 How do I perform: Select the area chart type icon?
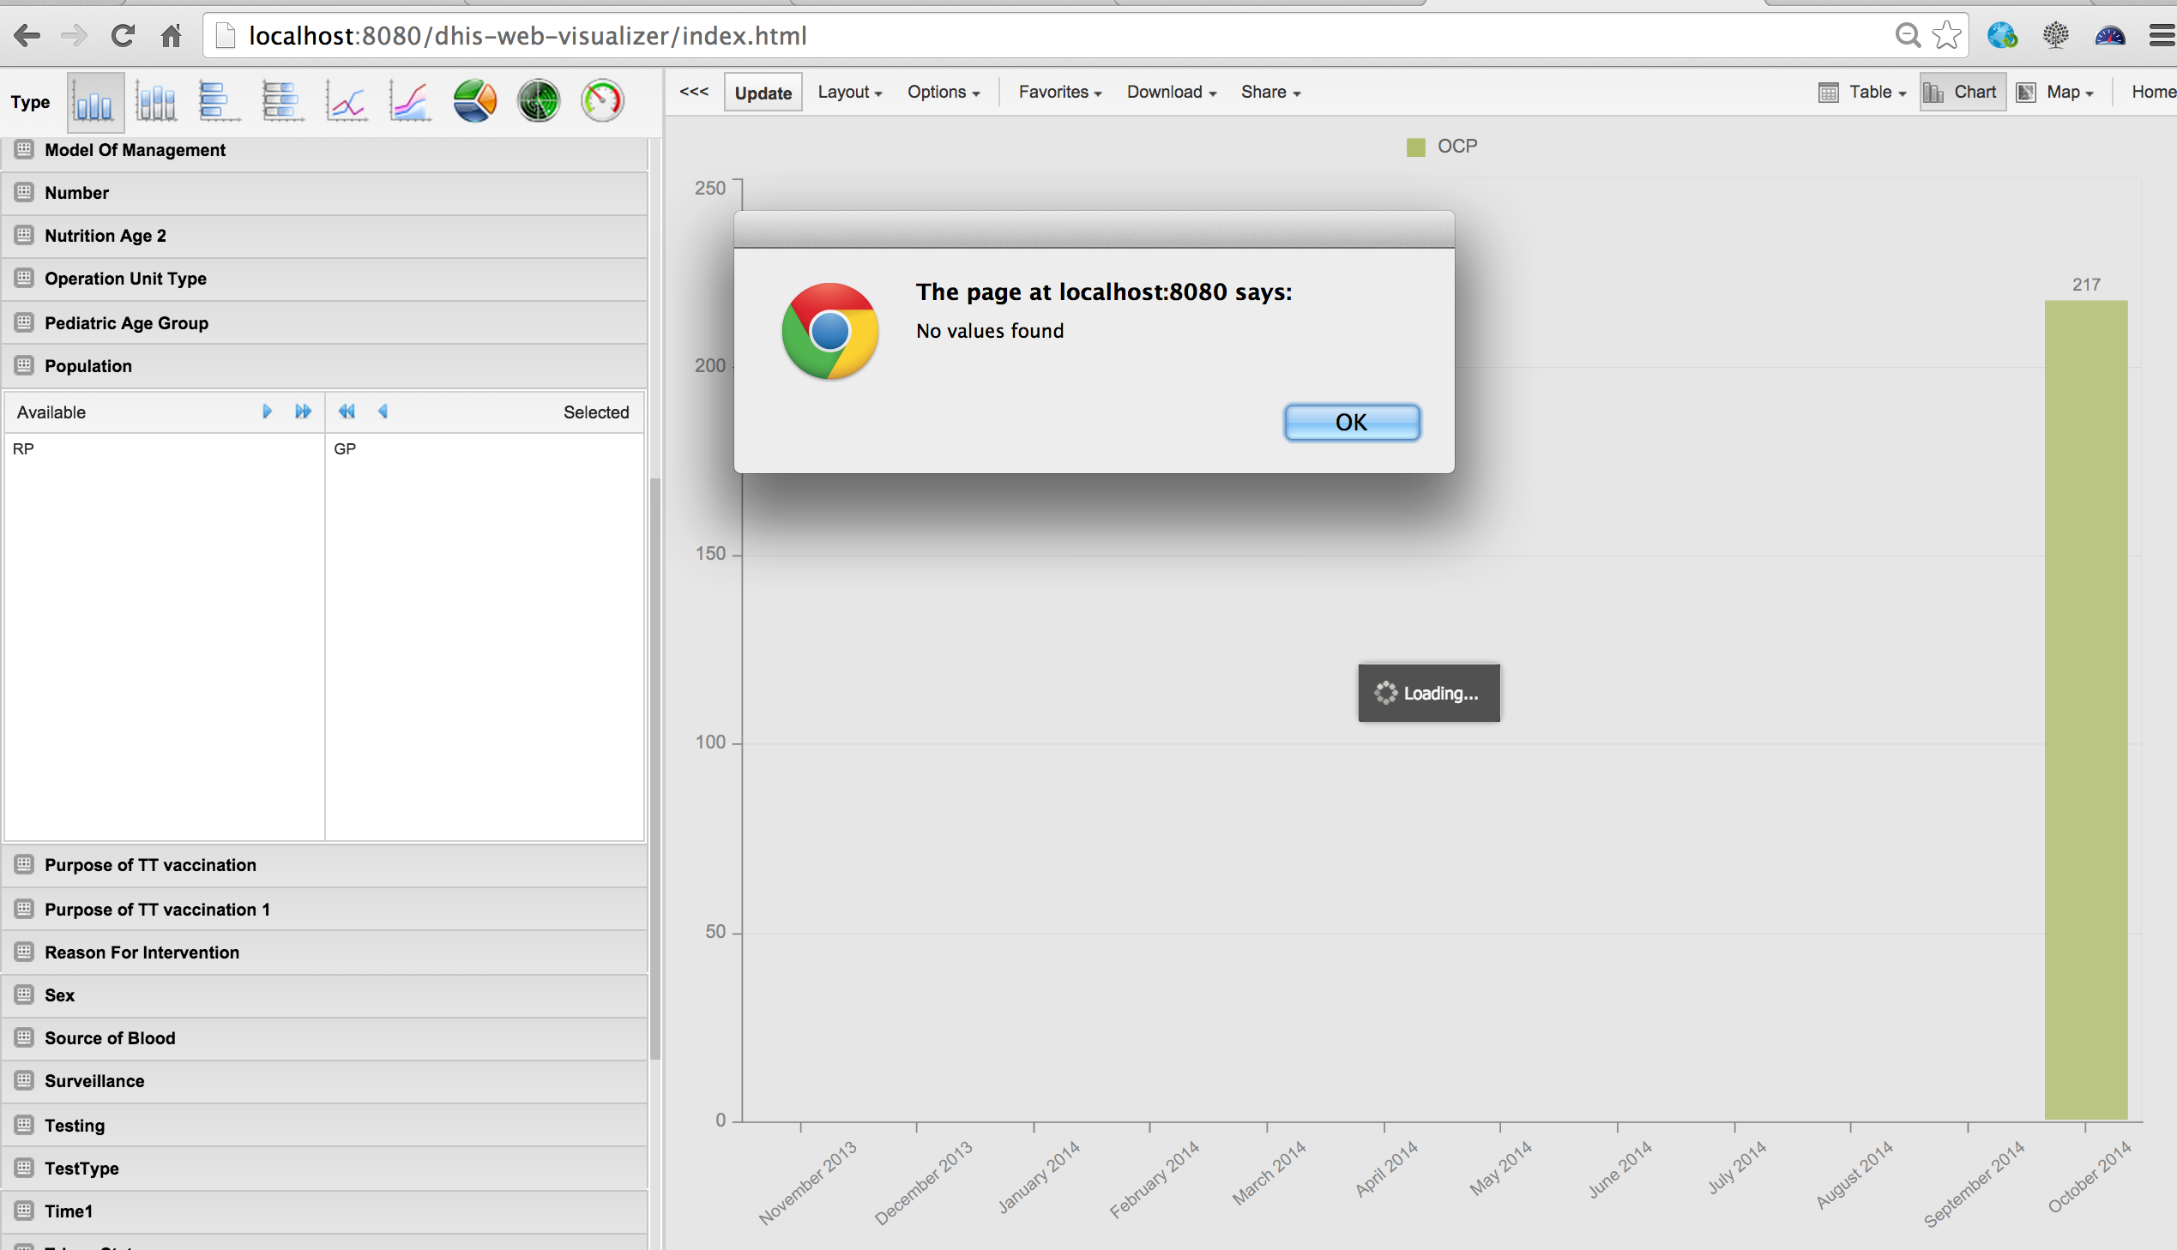point(410,102)
